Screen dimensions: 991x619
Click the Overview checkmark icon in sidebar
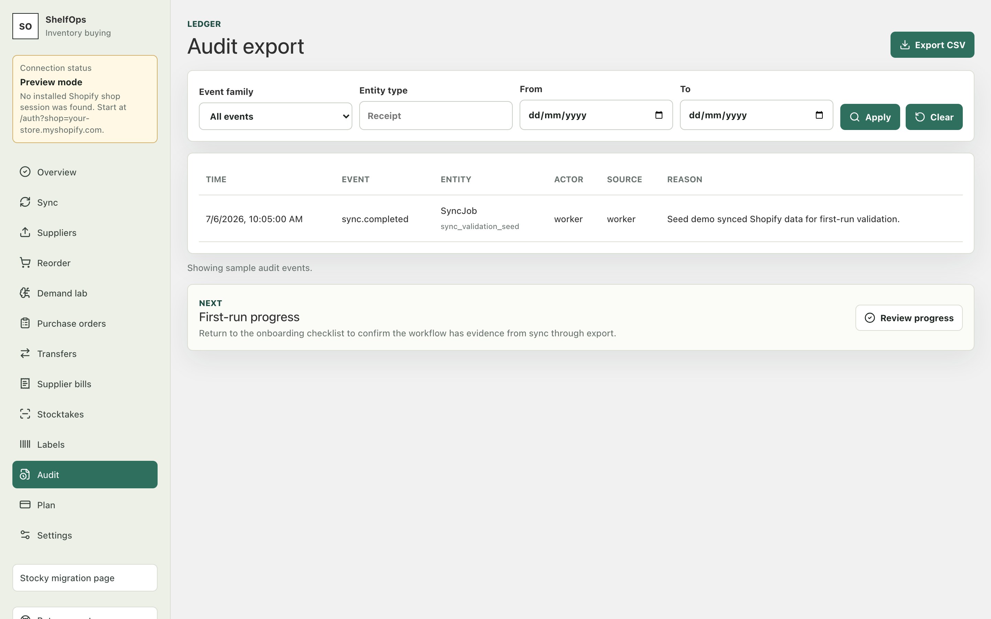coord(25,172)
